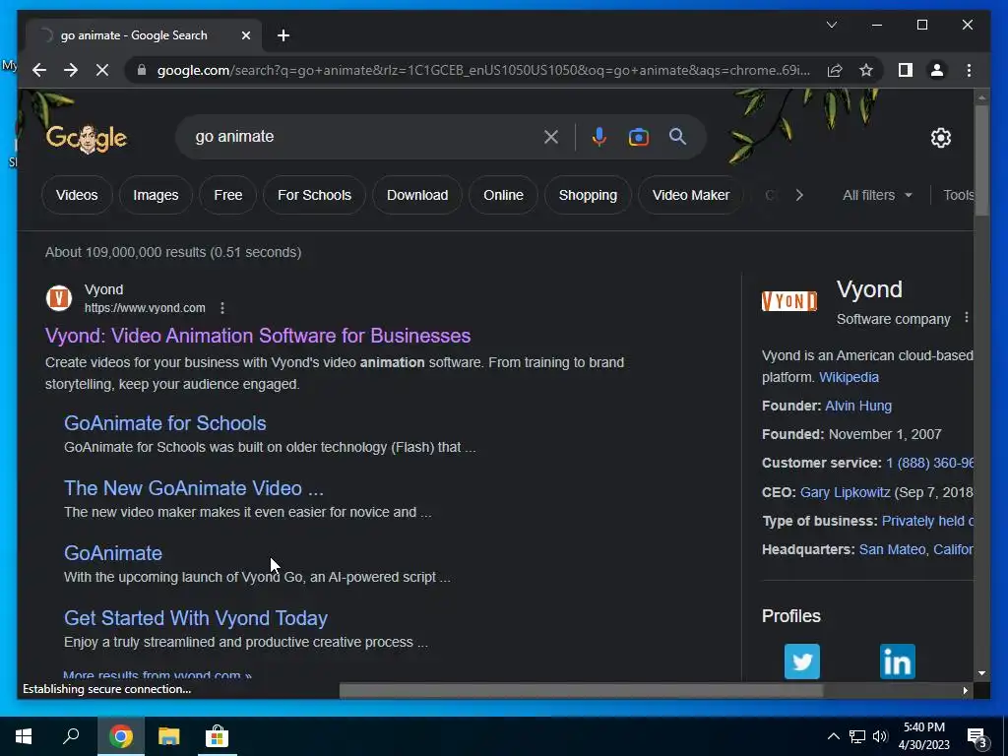Open the Windows Start menu
Image resolution: width=1008 pixels, height=756 pixels.
point(24,736)
